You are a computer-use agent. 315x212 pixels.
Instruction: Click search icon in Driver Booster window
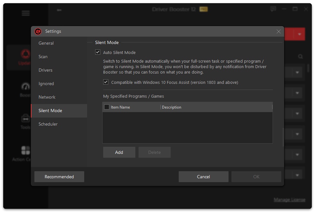tap(301, 57)
